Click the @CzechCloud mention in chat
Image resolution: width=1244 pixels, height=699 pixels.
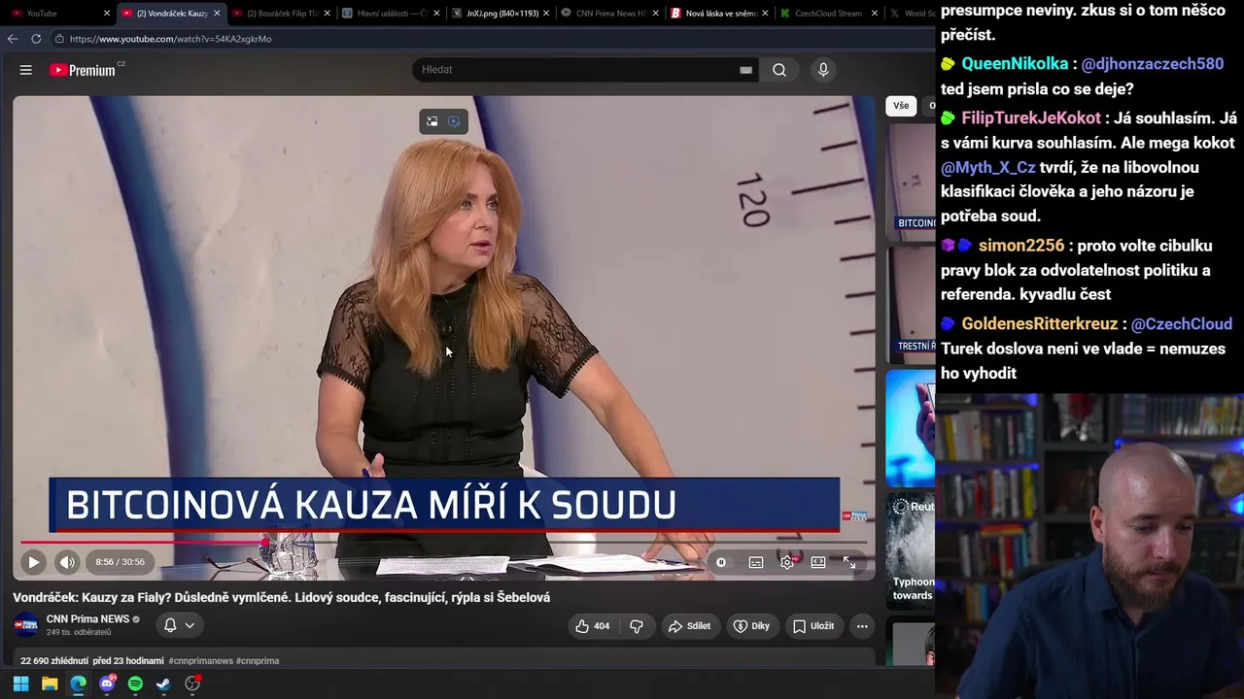pyautogui.click(x=1182, y=324)
